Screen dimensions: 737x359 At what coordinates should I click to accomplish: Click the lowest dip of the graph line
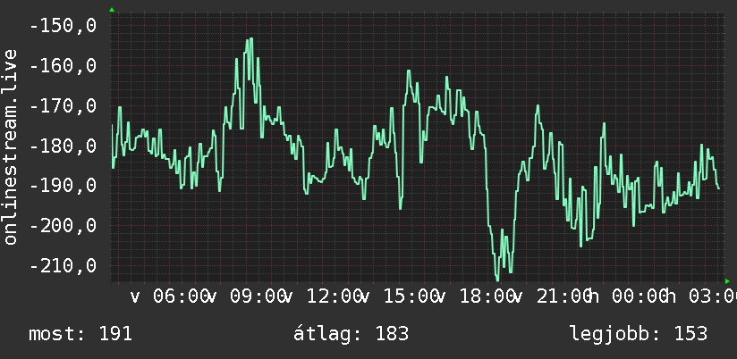coord(498,280)
